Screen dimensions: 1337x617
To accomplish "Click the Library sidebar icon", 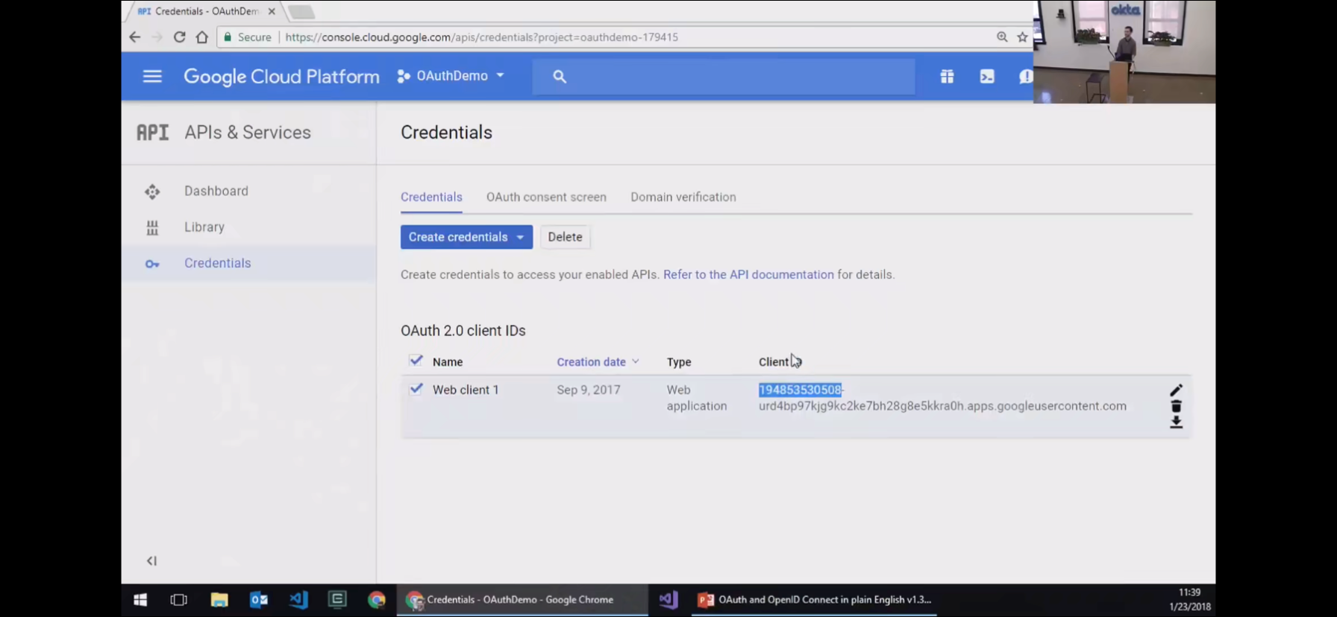I will coord(152,227).
